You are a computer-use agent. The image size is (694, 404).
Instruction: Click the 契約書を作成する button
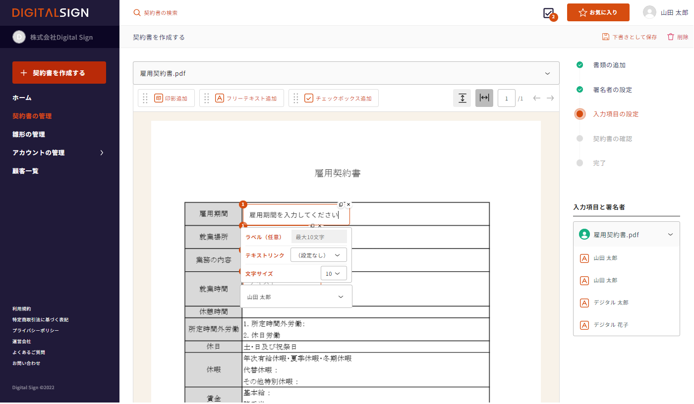59,73
